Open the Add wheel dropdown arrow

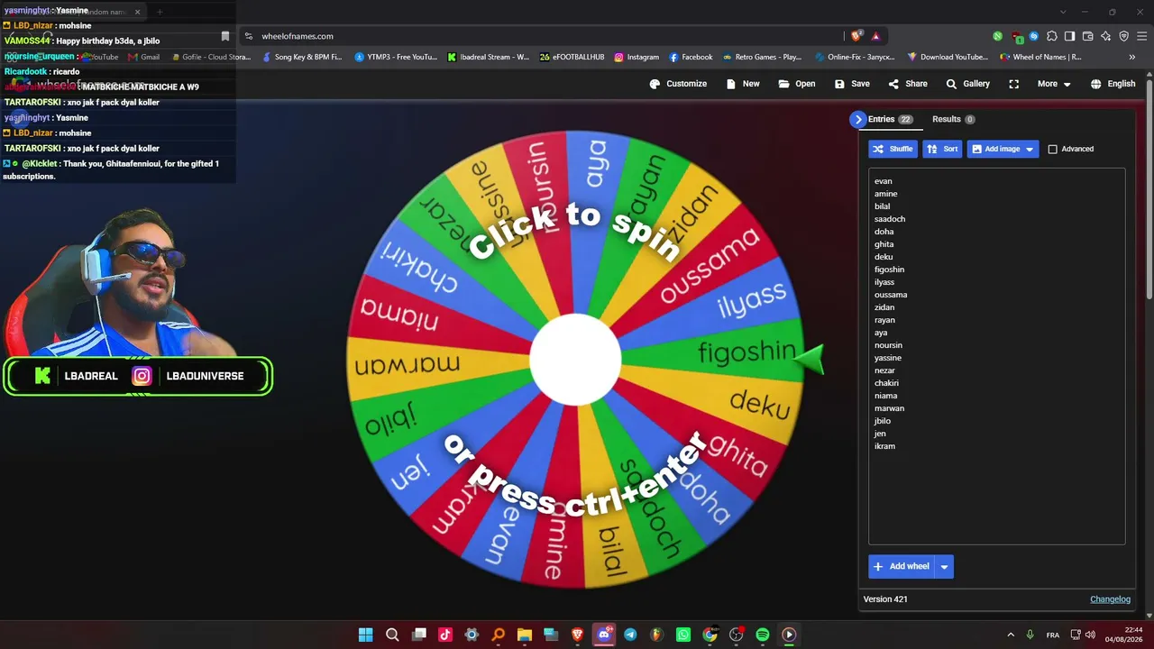point(944,566)
